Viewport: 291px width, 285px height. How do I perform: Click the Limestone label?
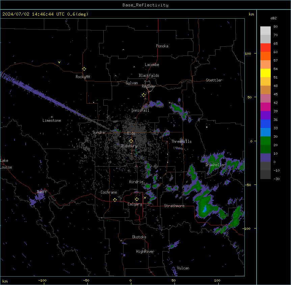(x=52, y=120)
